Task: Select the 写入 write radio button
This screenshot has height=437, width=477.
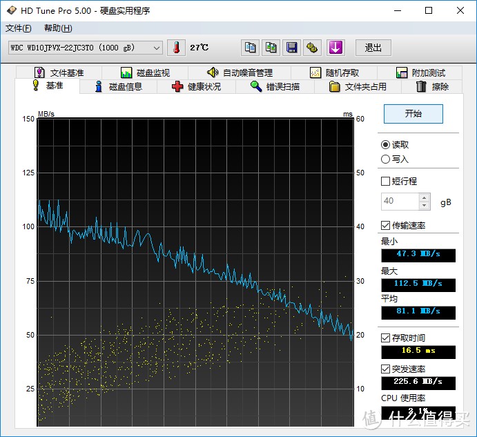Action: point(395,159)
